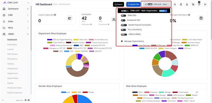Click the logout arrow icon
The image size is (212, 103).
(x=205, y=4)
